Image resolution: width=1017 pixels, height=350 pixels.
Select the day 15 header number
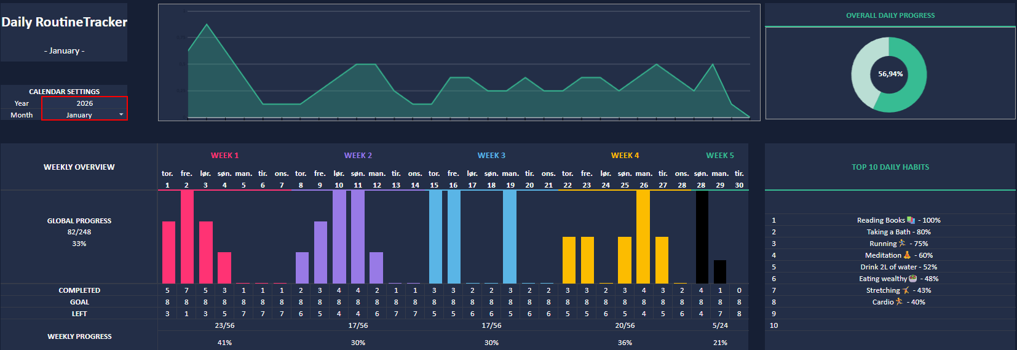point(434,185)
